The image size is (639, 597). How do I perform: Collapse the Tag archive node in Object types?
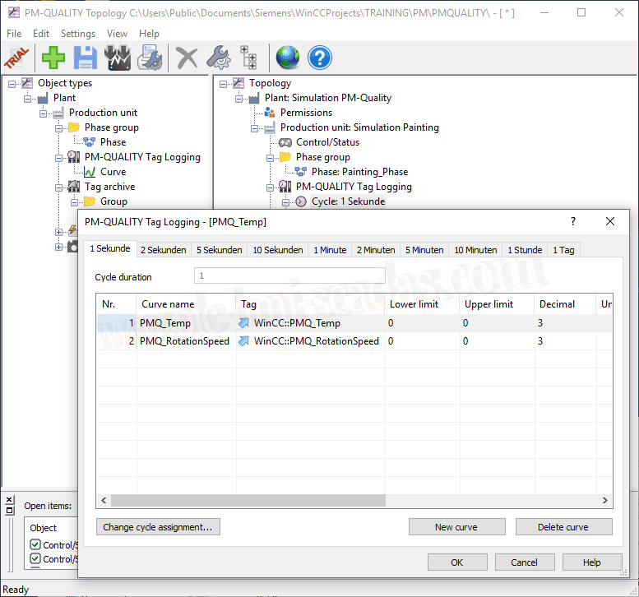point(59,187)
